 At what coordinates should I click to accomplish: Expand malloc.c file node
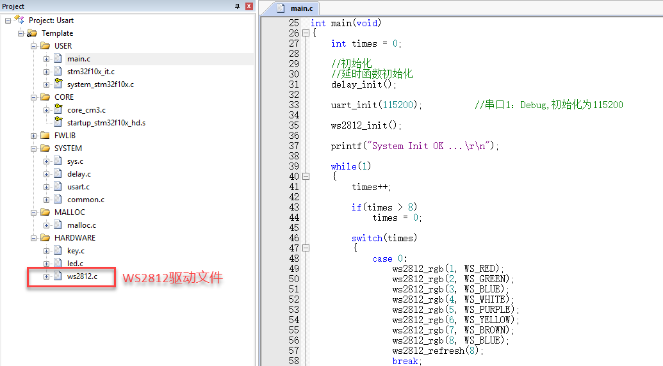tap(47, 225)
